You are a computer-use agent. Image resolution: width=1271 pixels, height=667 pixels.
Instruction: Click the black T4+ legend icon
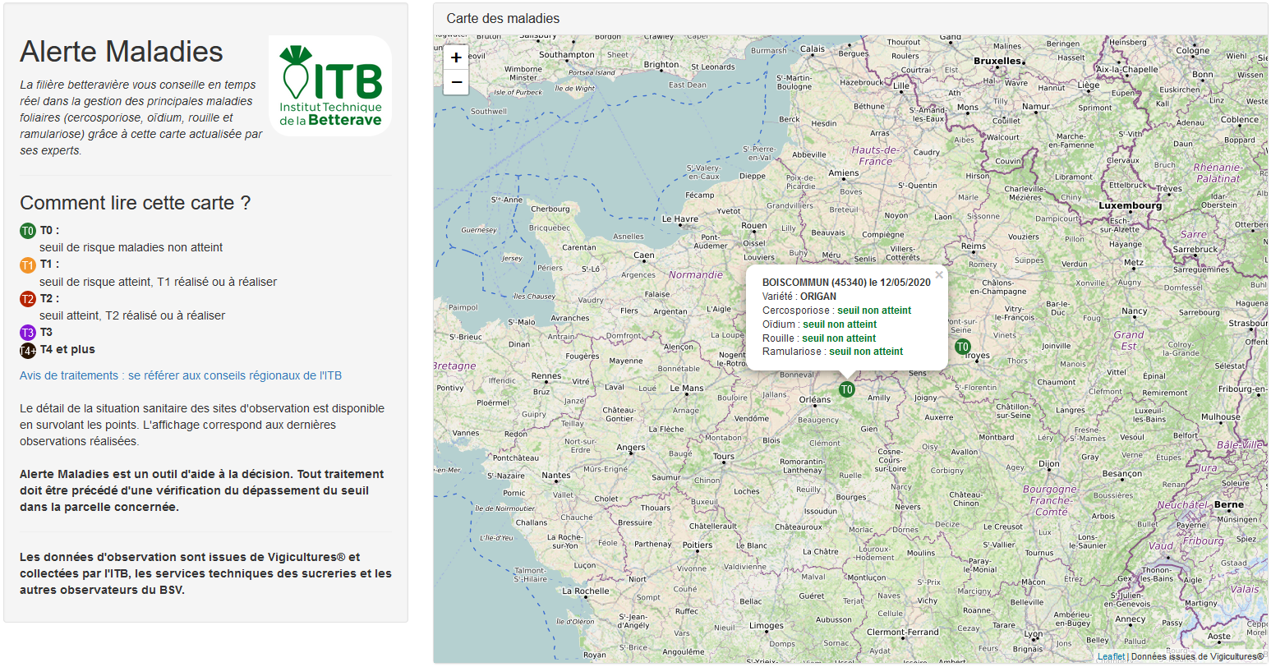click(x=28, y=351)
